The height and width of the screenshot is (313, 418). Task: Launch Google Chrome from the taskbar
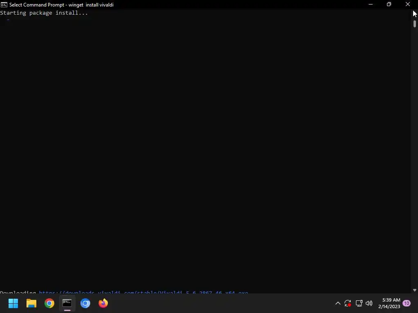[x=49, y=303]
